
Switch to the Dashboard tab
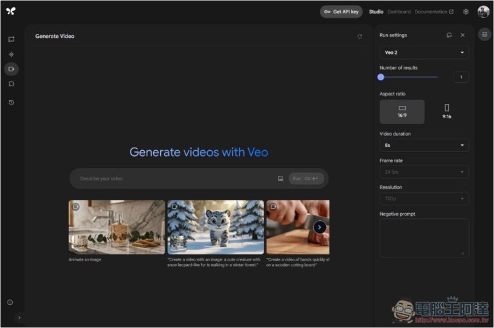tap(399, 12)
